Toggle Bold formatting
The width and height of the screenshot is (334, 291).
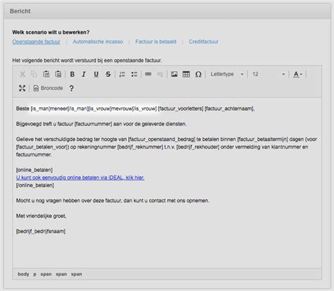point(73,75)
